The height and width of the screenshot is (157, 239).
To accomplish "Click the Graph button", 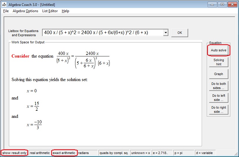I will (x=219, y=74).
